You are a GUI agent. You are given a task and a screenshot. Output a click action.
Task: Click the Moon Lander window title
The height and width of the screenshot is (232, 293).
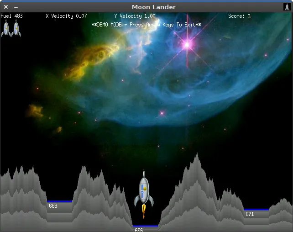coord(154,7)
